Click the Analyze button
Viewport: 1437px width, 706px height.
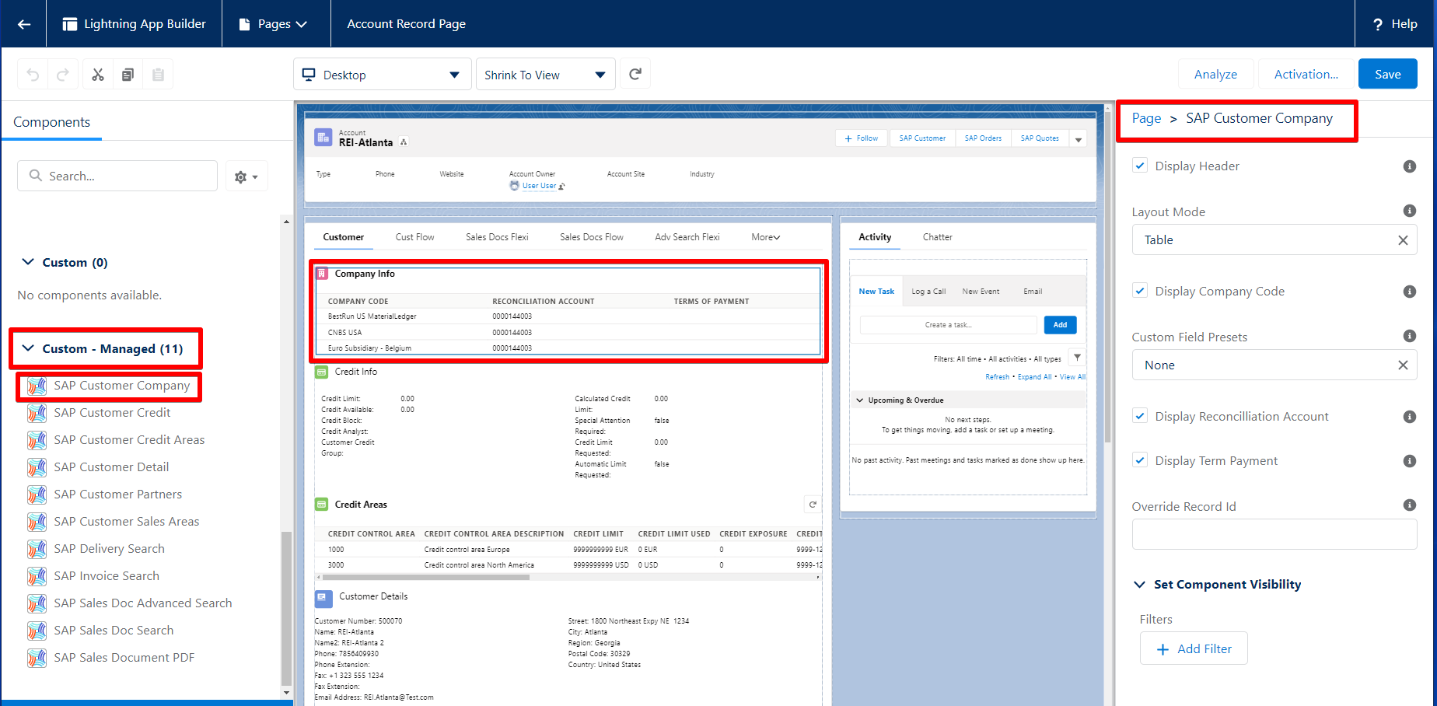1215,75
